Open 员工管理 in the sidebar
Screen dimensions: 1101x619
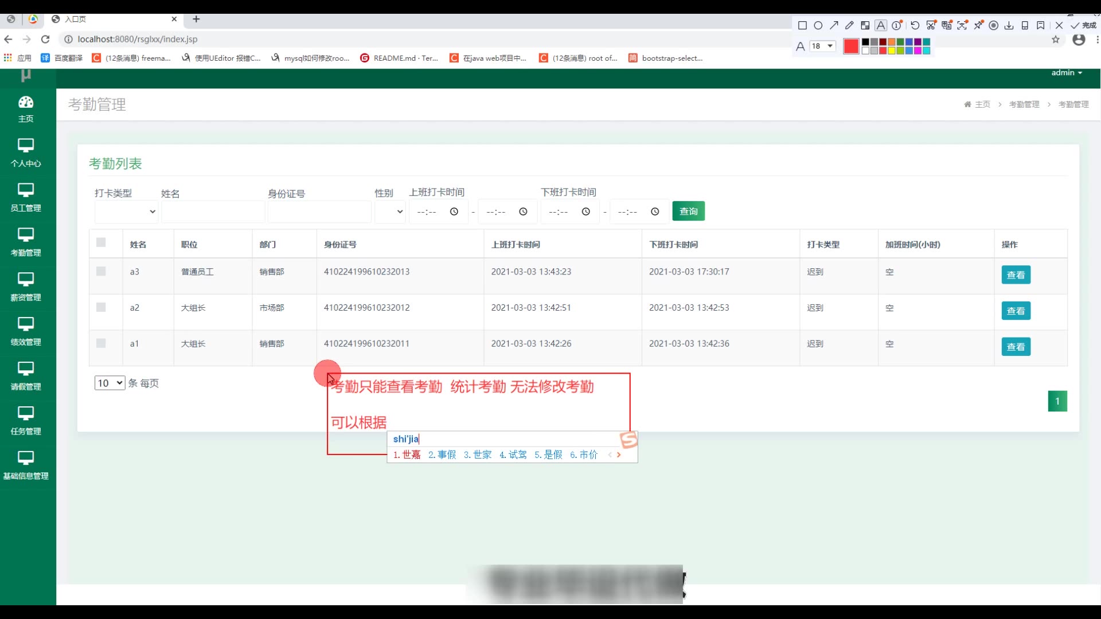[x=26, y=198]
